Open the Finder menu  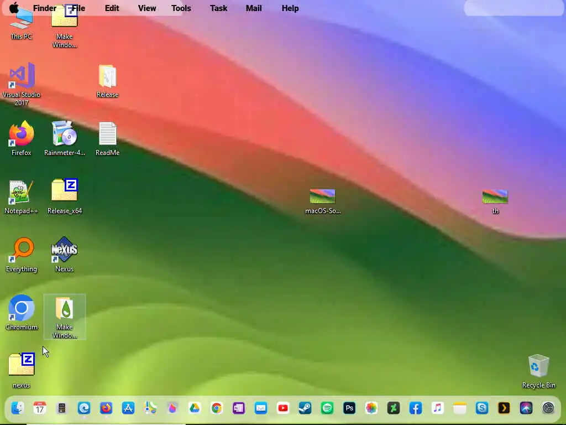tap(44, 8)
